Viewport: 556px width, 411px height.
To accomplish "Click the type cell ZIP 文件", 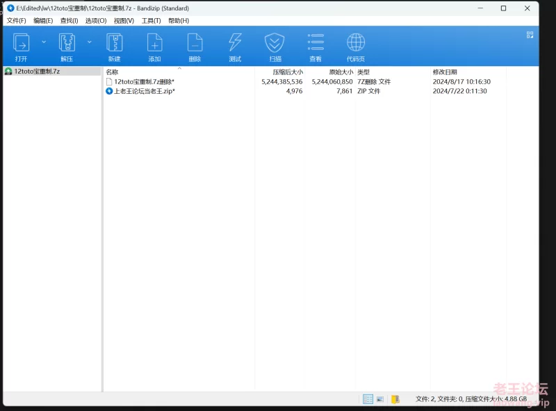I will [x=368, y=91].
